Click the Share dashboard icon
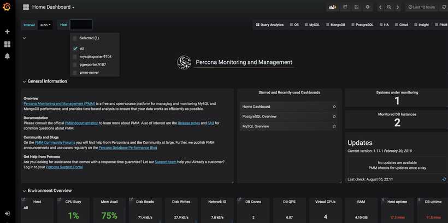 pyautogui.click(x=345, y=7)
